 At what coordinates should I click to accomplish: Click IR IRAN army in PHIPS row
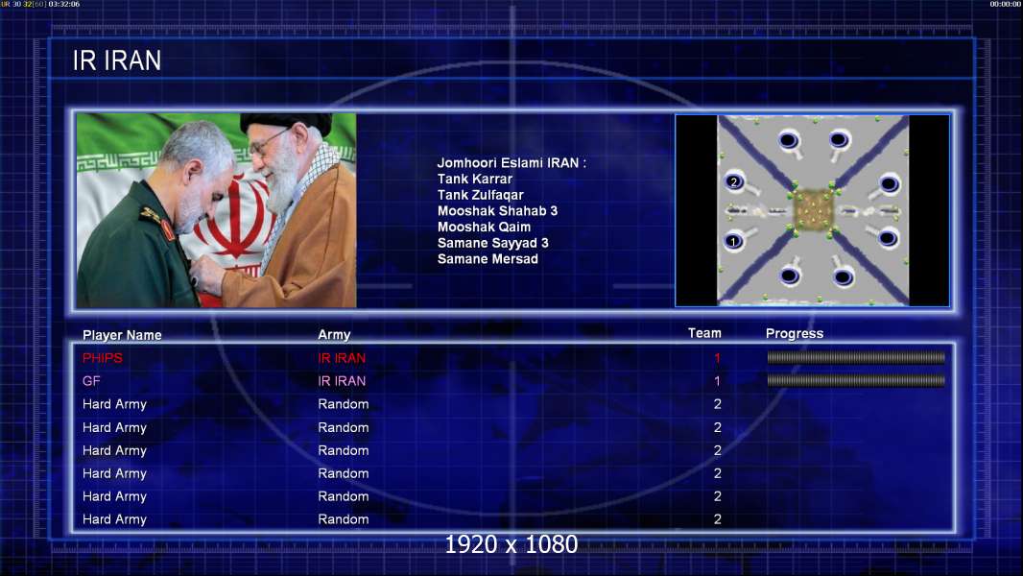click(342, 358)
